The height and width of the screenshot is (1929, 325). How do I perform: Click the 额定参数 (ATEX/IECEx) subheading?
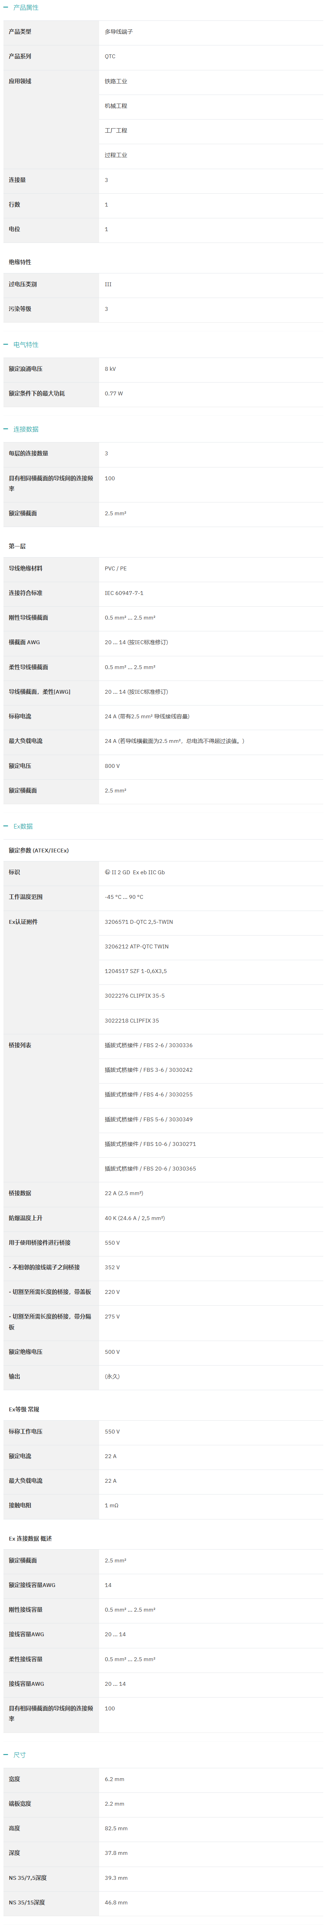click(39, 851)
